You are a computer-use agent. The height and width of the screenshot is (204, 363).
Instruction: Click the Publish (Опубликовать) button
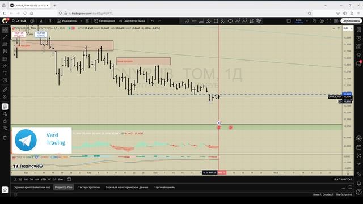point(351,21)
